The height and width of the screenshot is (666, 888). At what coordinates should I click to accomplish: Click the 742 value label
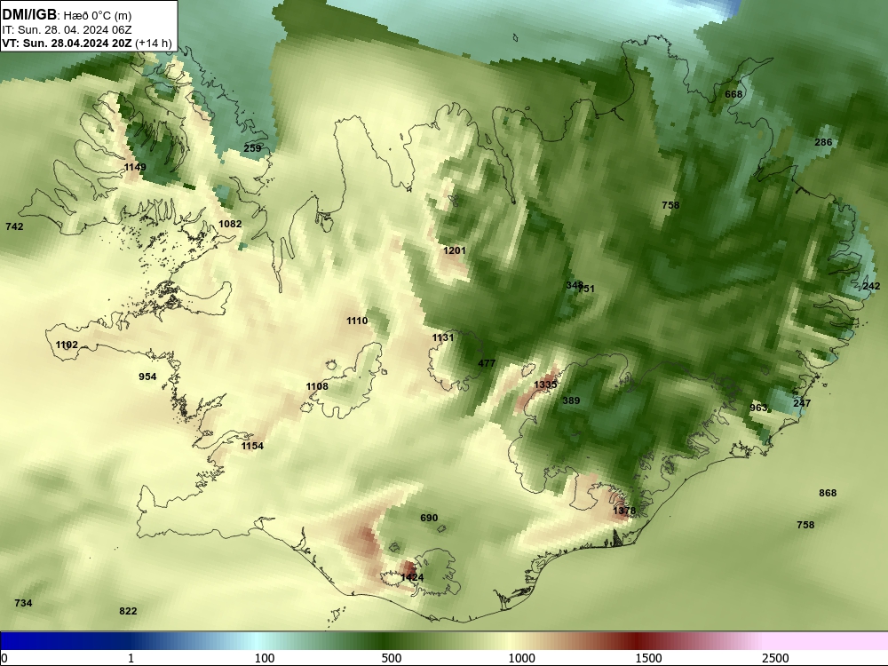tap(15, 226)
